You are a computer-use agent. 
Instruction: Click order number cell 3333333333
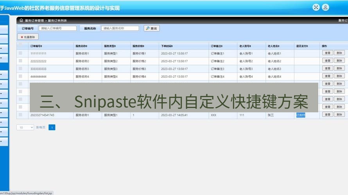[38, 69]
